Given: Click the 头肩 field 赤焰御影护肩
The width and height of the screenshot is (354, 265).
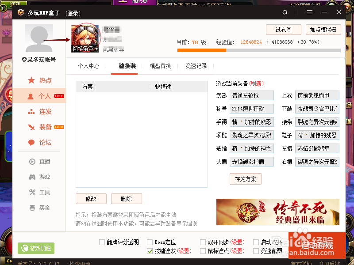Looking at the screenshot, I should [x=252, y=162].
